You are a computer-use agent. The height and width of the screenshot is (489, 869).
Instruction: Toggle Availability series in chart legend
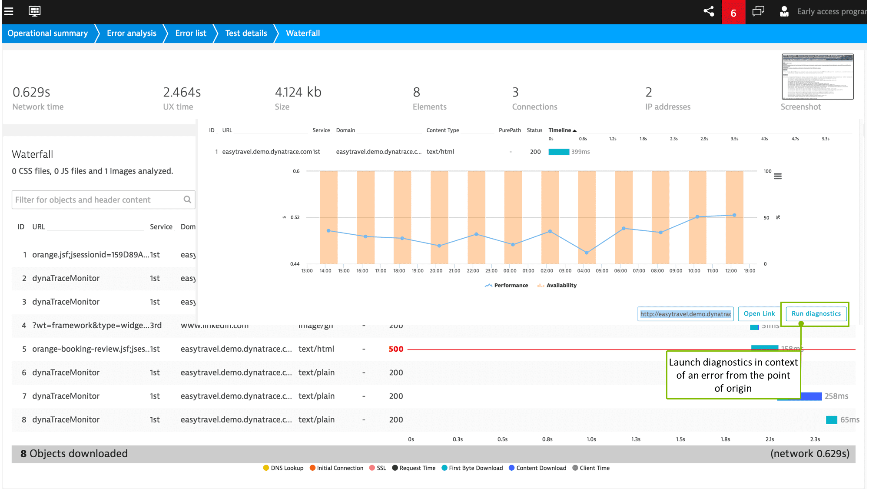(x=557, y=286)
